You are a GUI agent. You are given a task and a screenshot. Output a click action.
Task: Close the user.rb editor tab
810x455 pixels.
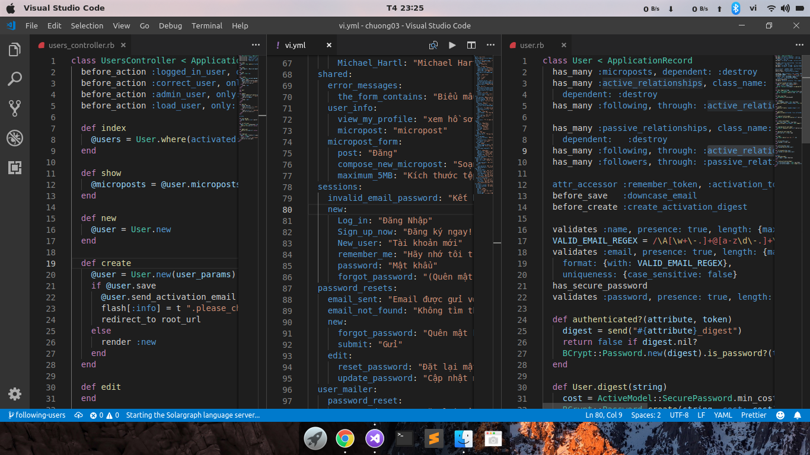click(x=563, y=45)
